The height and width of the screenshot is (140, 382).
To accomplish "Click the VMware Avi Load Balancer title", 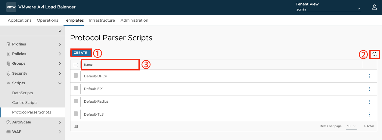I will pyautogui.click(x=47, y=7).
